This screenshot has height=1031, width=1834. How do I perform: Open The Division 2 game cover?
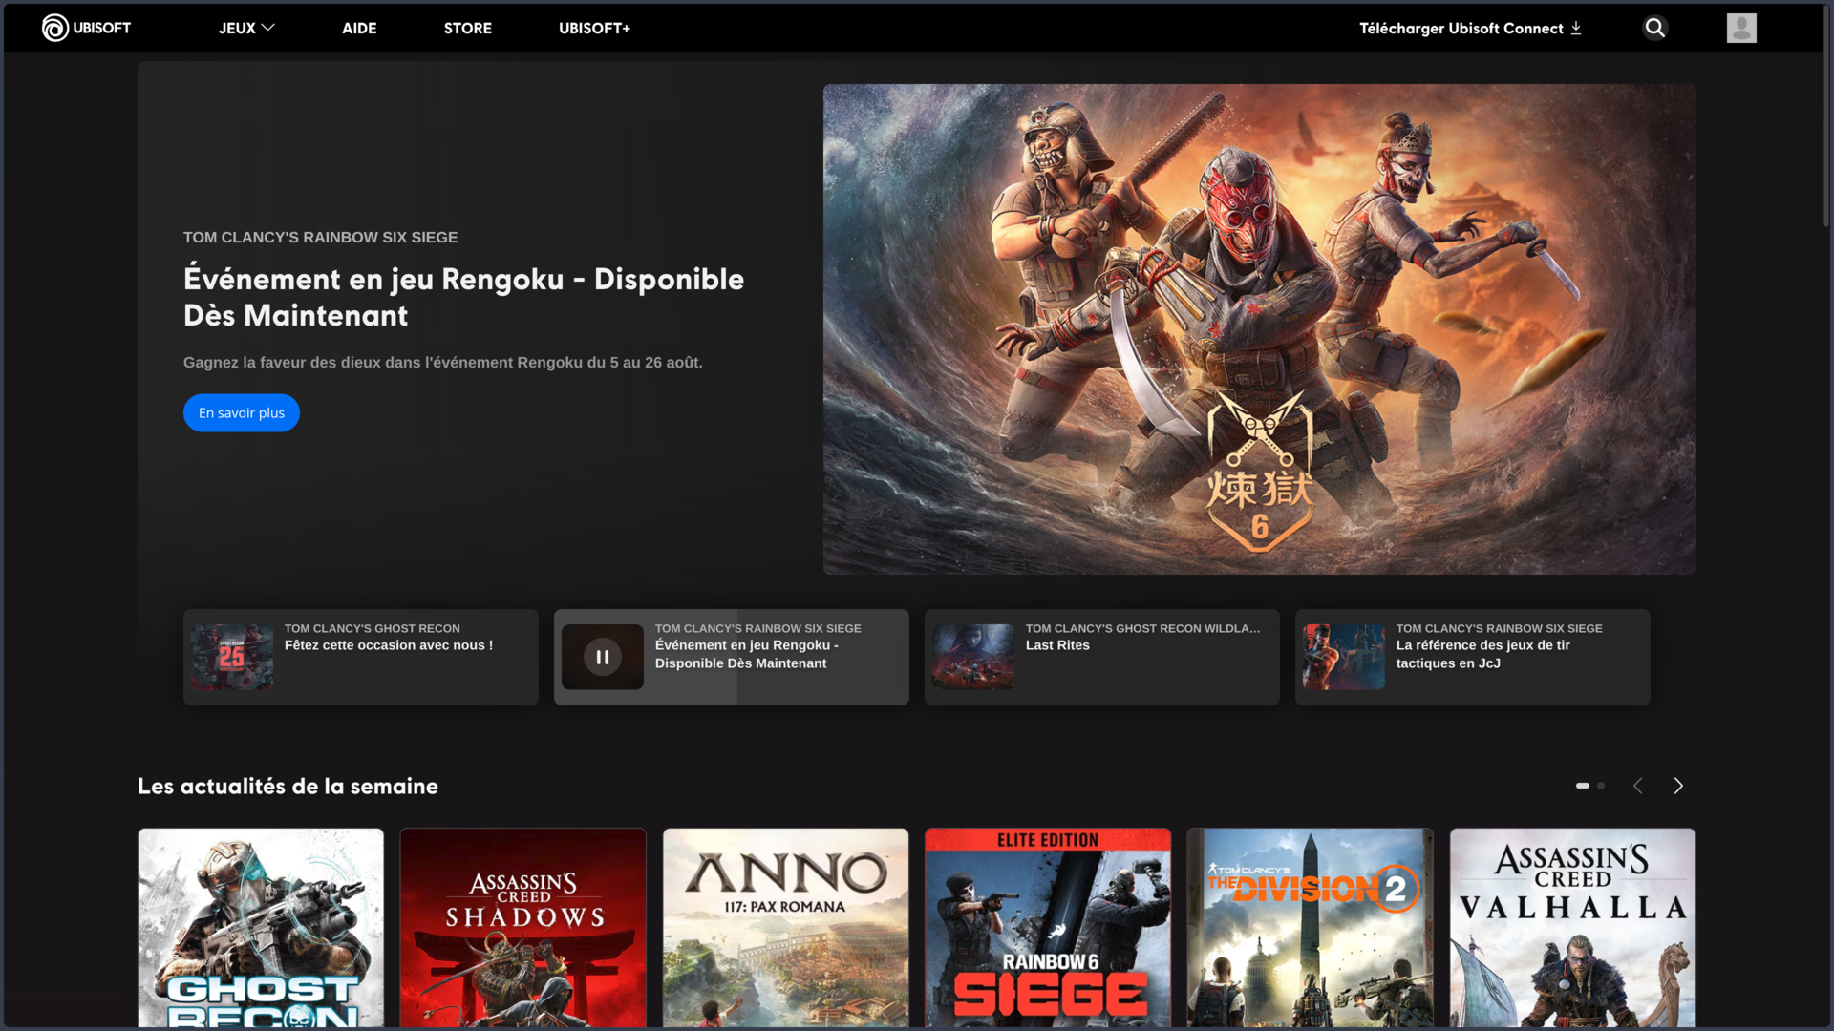pyautogui.click(x=1311, y=928)
